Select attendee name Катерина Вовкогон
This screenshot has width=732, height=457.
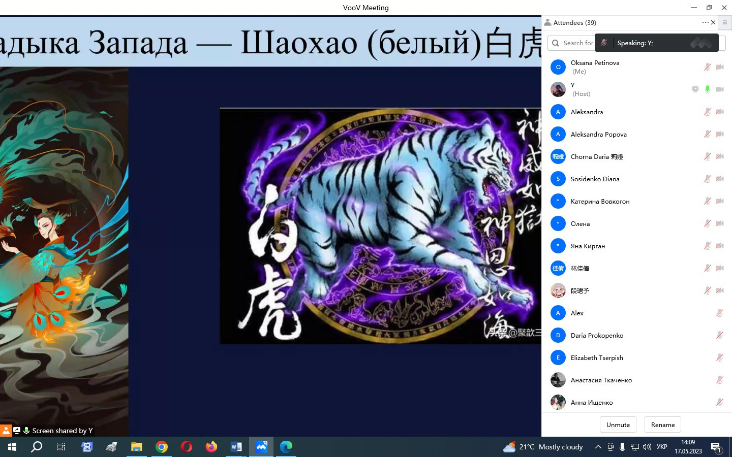pos(600,201)
